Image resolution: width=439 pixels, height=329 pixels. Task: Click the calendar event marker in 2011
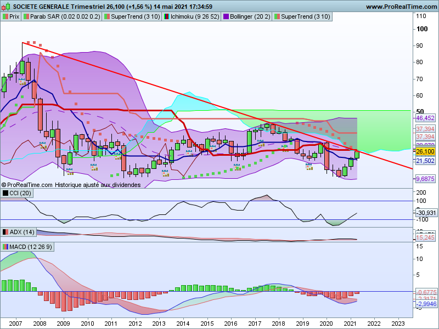[x=117, y=156]
